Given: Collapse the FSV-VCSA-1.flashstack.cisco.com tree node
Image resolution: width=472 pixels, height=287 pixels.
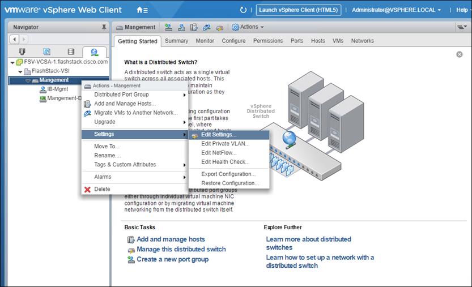Looking at the screenshot, I should [12, 62].
